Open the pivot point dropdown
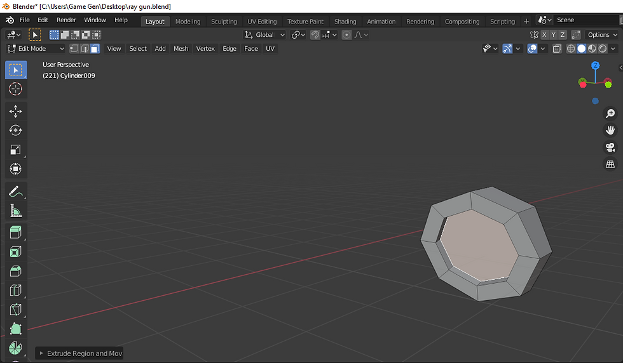The image size is (623, 363). pos(298,35)
